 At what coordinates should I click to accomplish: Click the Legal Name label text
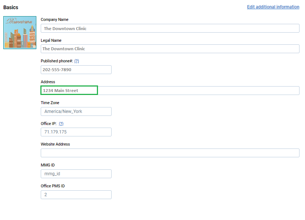click(51, 40)
